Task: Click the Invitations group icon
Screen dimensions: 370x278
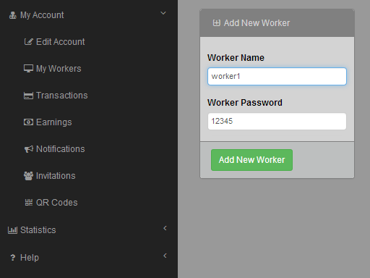Action: click(x=28, y=176)
